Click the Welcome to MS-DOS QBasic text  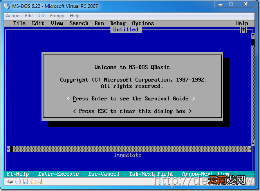[x=132, y=67]
